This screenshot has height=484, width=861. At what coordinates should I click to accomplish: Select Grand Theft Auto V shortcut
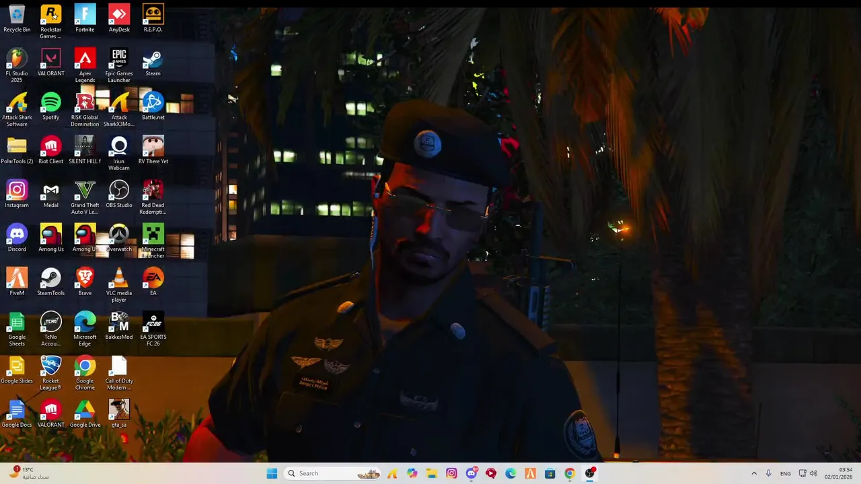[x=85, y=198]
